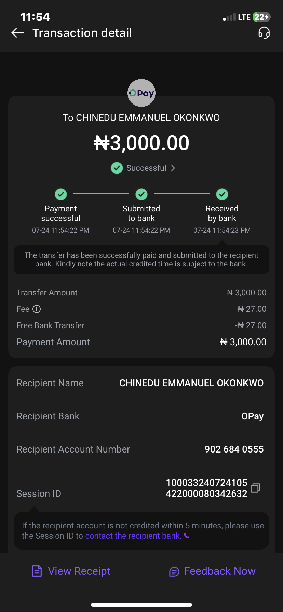Tap the back arrow icon
The image size is (283, 612).
18,33
